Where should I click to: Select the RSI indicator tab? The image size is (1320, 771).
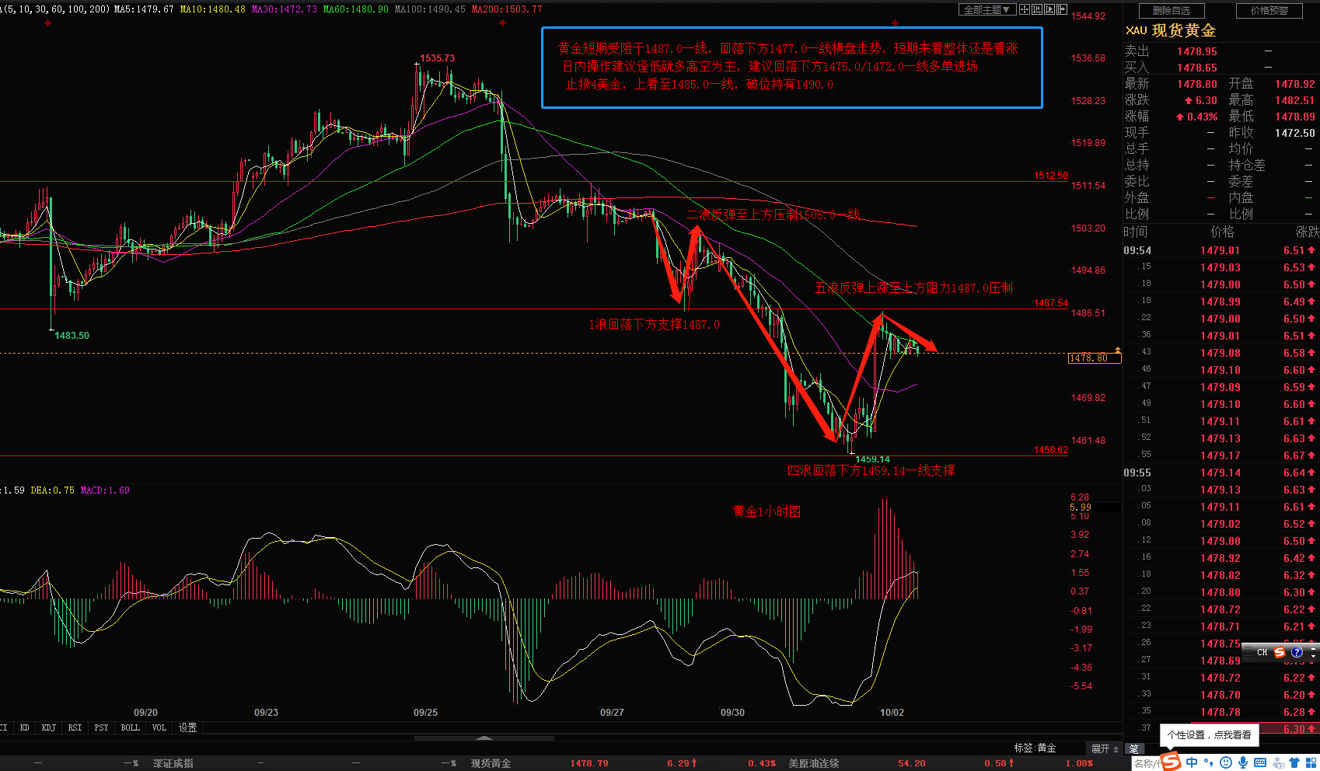[75, 727]
